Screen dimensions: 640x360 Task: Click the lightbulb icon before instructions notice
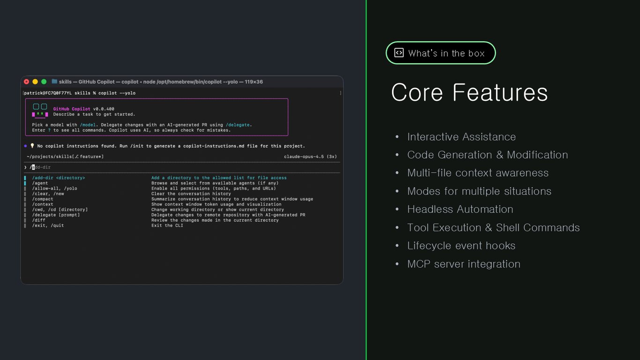[32, 146]
